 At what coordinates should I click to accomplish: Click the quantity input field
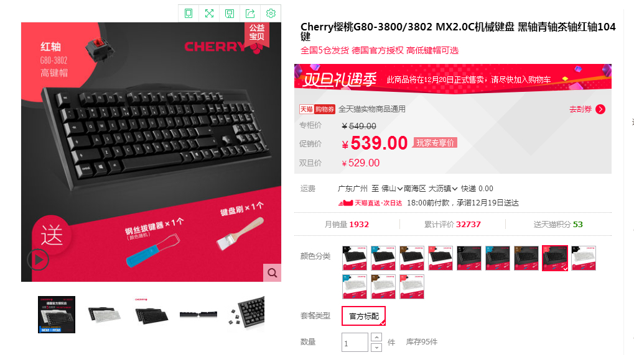point(355,343)
